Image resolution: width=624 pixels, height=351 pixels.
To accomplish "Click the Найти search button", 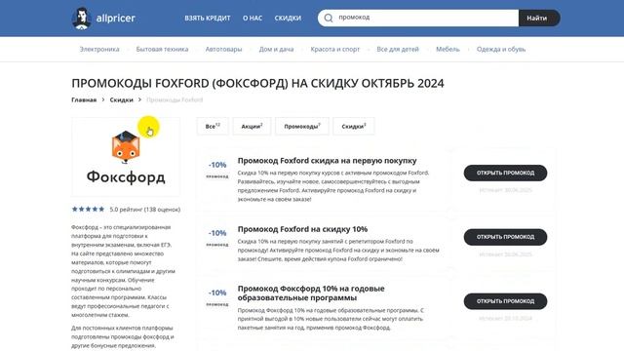I will click(539, 18).
